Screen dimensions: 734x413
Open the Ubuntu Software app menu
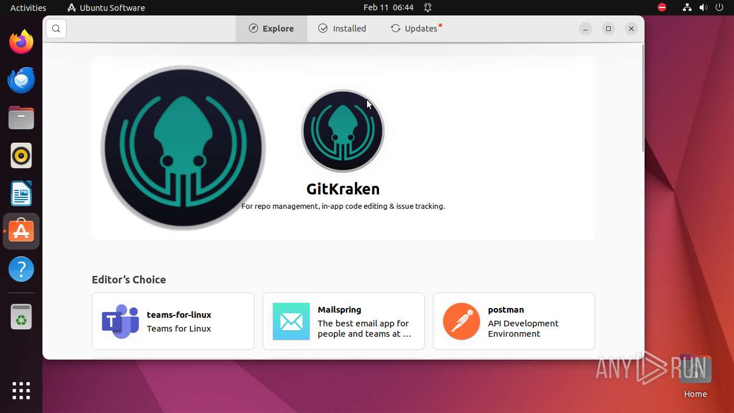coord(106,7)
